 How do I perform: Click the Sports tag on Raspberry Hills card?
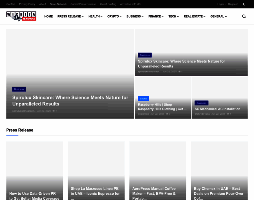tap(143, 99)
